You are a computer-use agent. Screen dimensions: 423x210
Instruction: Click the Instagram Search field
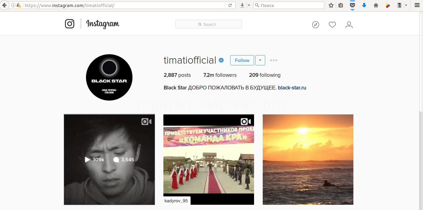209,24
